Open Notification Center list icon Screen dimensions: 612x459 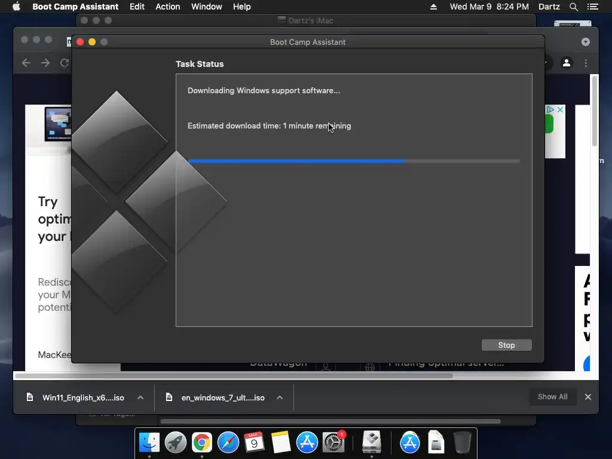[x=592, y=7]
